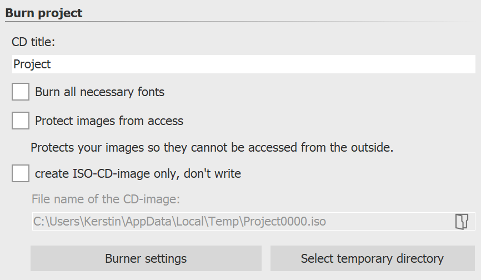This screenshot has height=280, width=481.
Task: Click the "Burn all necessary fonts" label
Action: pyautogui.click(x=99, y=92)
